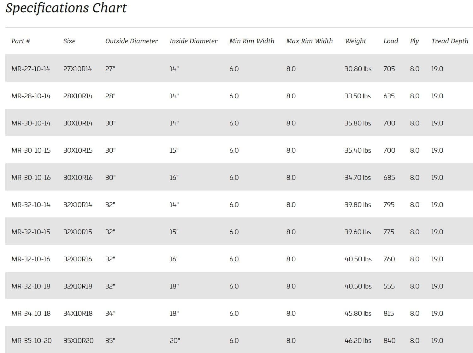Click the Ply column header
473x353 pixels.
point(414,41)
